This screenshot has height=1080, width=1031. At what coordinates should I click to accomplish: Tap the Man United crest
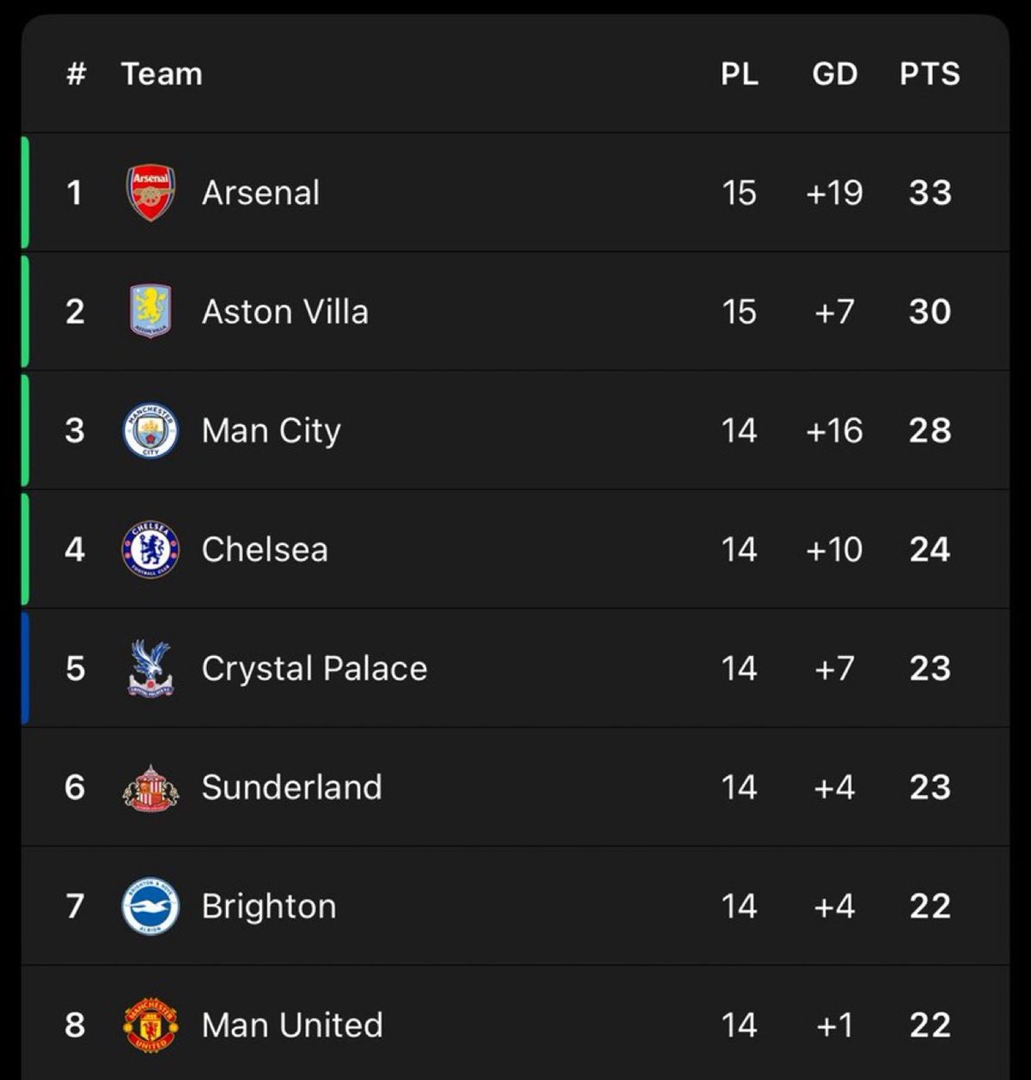tap(150, 1024)
